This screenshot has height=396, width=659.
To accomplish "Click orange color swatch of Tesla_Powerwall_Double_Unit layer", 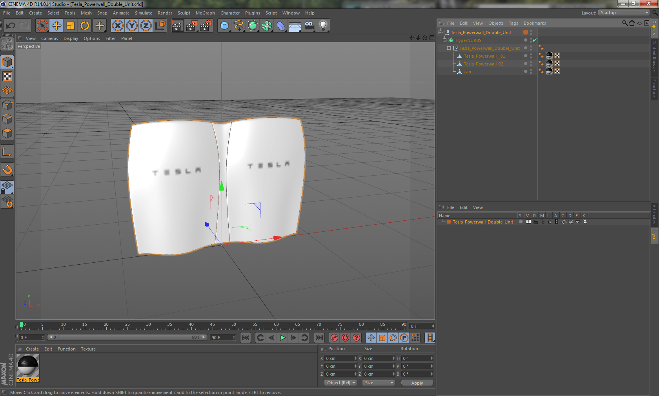I will (449, 222).
